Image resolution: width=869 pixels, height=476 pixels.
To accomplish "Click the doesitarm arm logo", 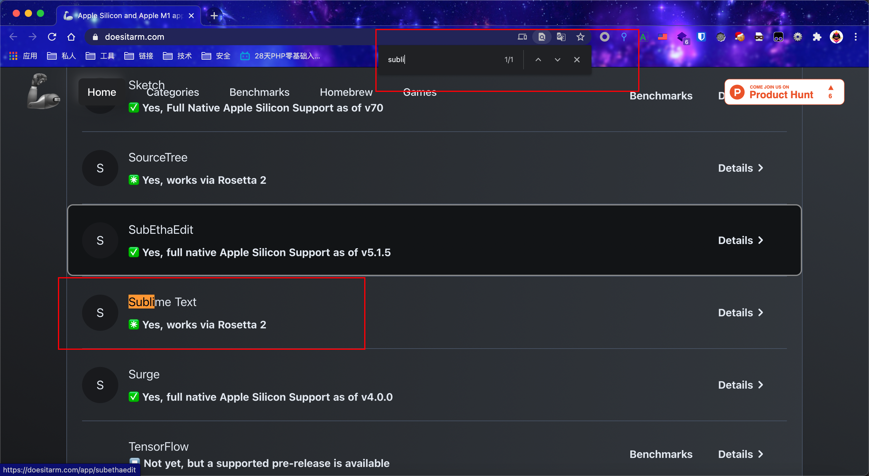I will 43,91.
